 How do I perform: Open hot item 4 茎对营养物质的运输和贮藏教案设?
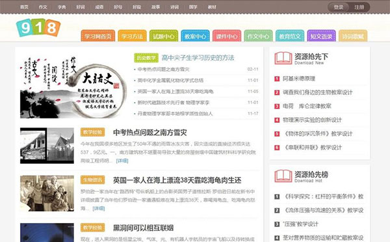323,237
